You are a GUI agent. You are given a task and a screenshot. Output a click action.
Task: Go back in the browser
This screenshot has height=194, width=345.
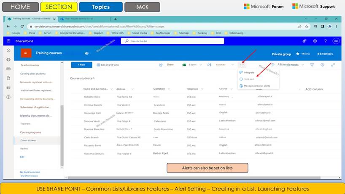point(8,27)
